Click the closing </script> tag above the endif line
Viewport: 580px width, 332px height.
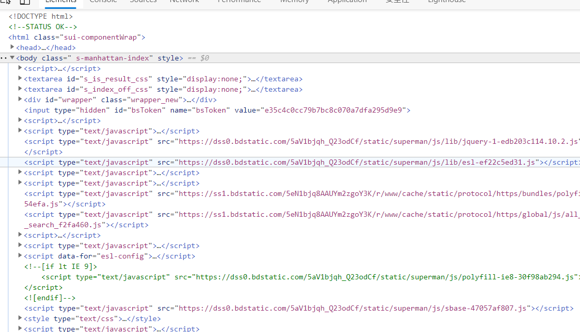click(x=43, y=287)
